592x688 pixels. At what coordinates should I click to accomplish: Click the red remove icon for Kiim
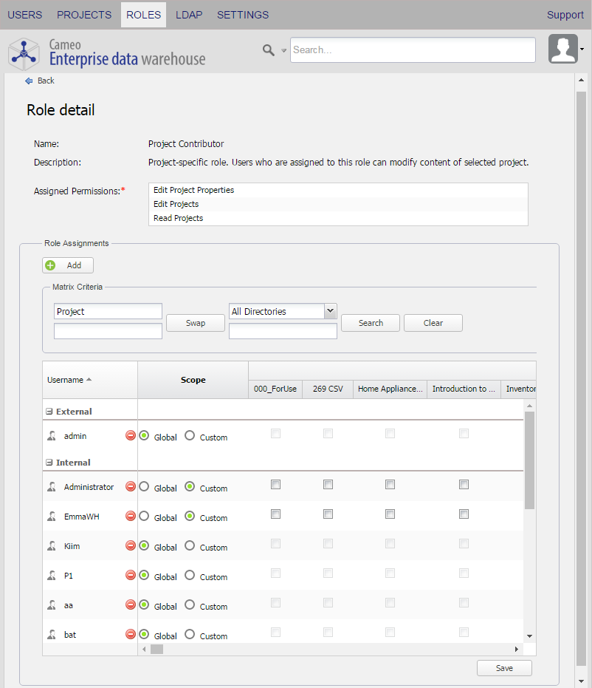click(131, 546)
